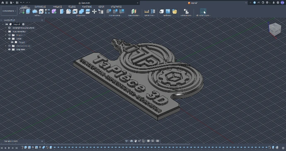The image size is (286, 151).
Task: Click the Construct plane icon
Action: coord(134,12)
